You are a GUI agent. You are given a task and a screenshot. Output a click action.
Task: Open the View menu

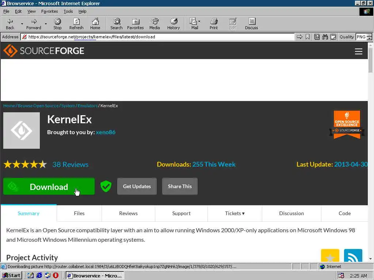(x=31, y=11)
